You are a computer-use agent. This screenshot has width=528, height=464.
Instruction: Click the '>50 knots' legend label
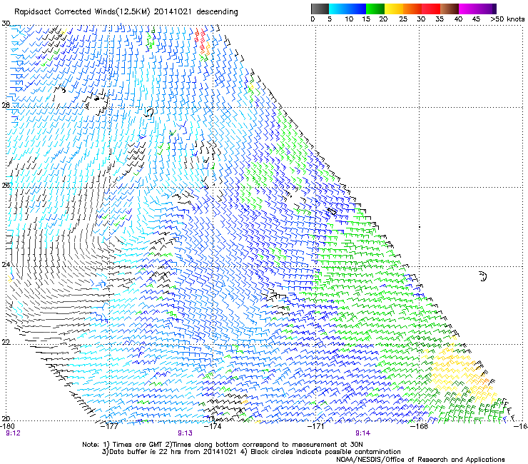tap(507, 19)
